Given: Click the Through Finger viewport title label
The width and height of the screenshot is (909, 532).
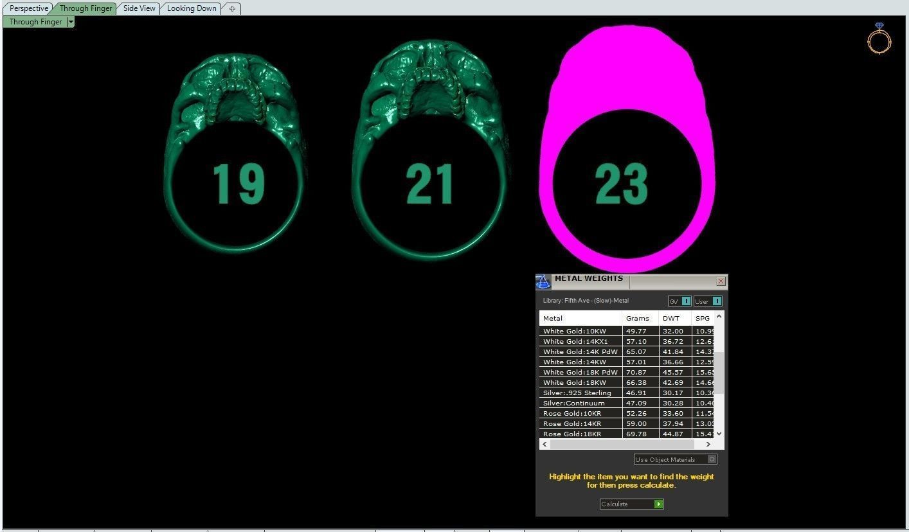Looking at the screenshot, I should [35, 22].
